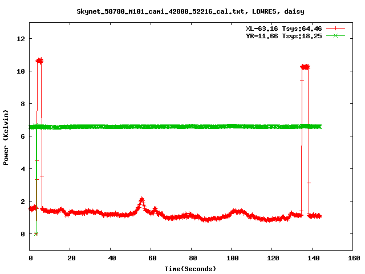Screen dimensions: 365x274
Task: Click the y-axis tick label '0'
Action: click(x=23, y=234)
